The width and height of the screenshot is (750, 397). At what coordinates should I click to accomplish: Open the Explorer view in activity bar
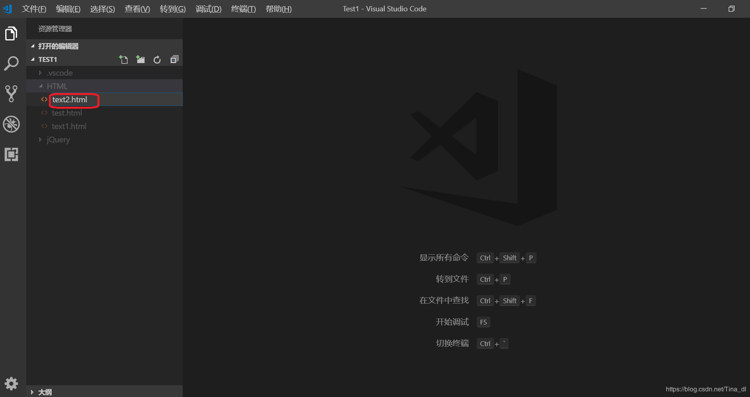(x=11, y=34)
